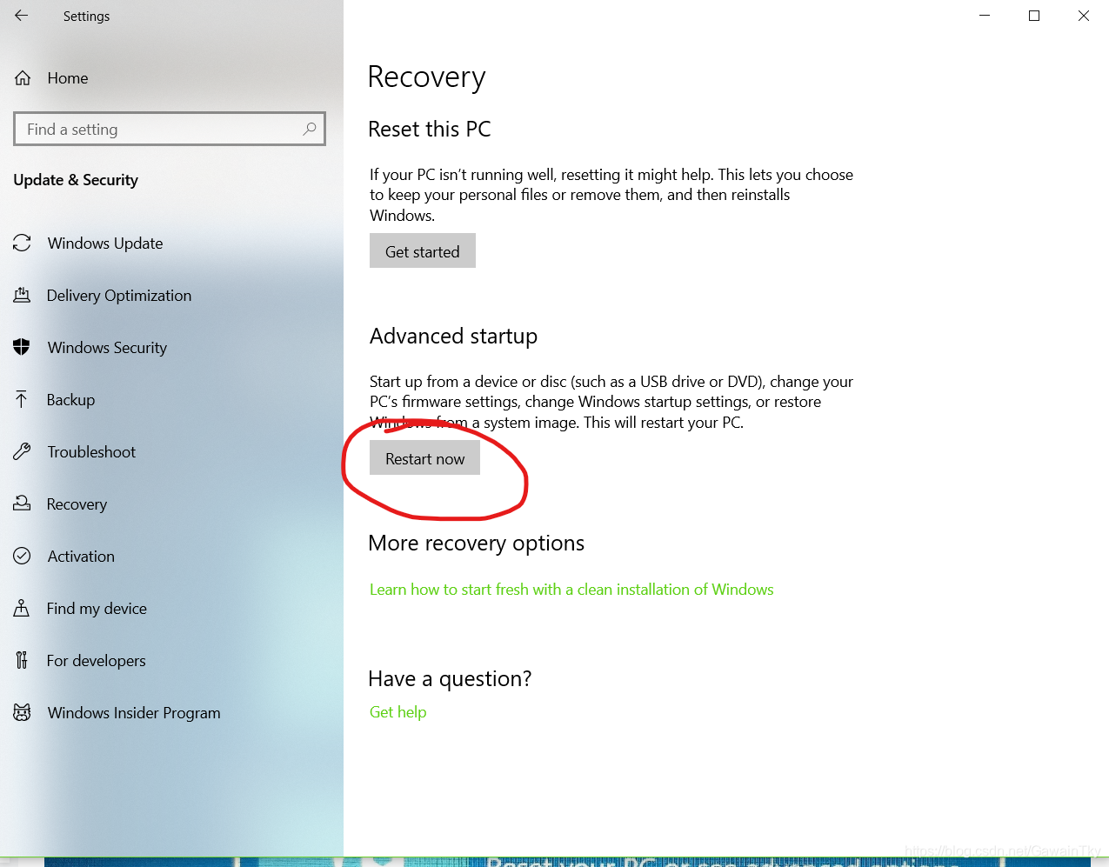1109x867 pixels.
Task: Click the Windows Insider Program cat icon
Action: [22, 713]
